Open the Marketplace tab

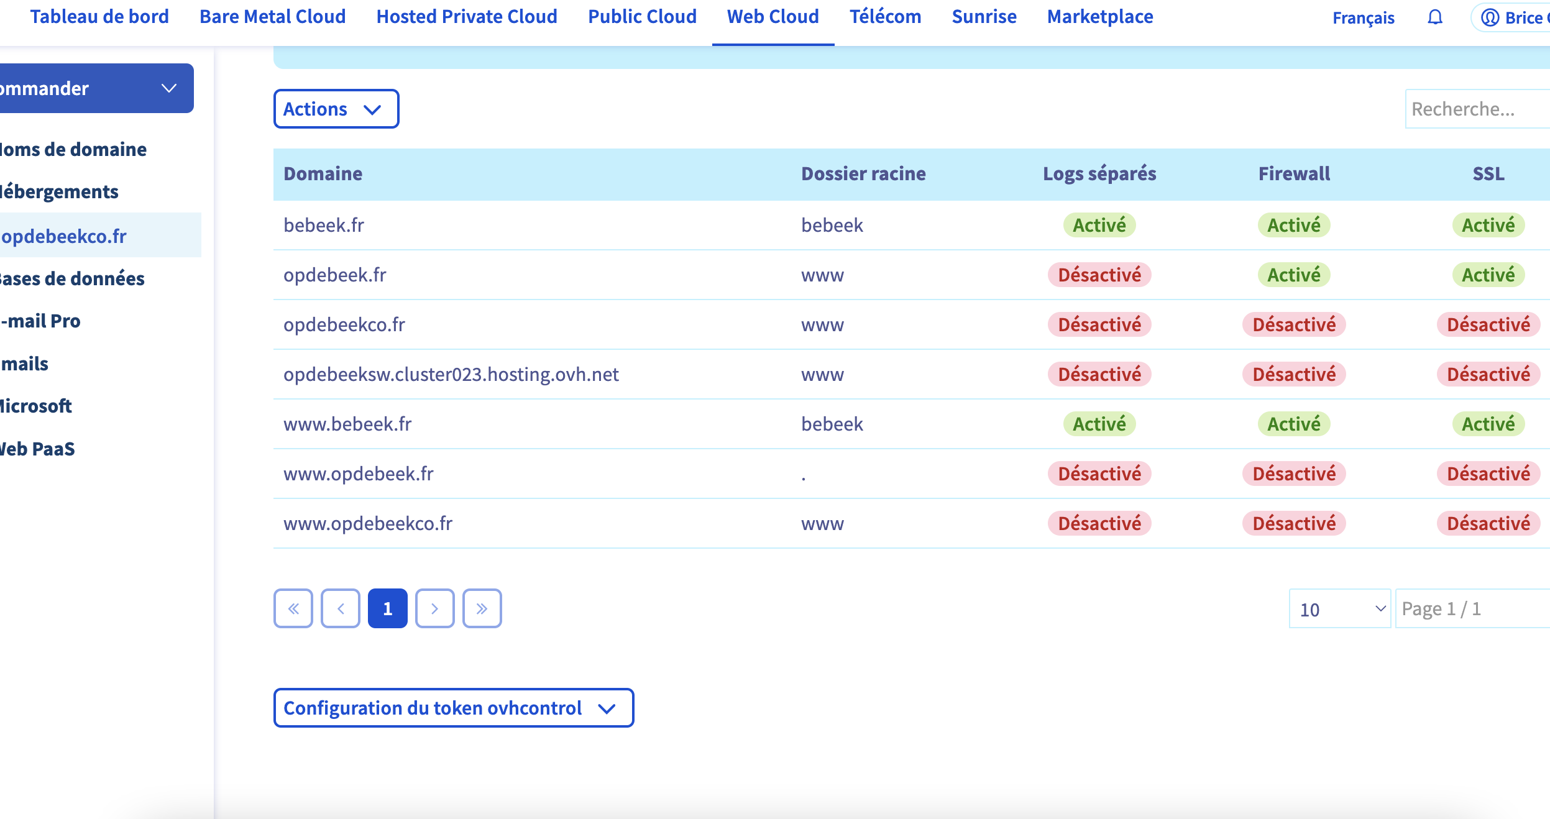tap(1099, 17)
